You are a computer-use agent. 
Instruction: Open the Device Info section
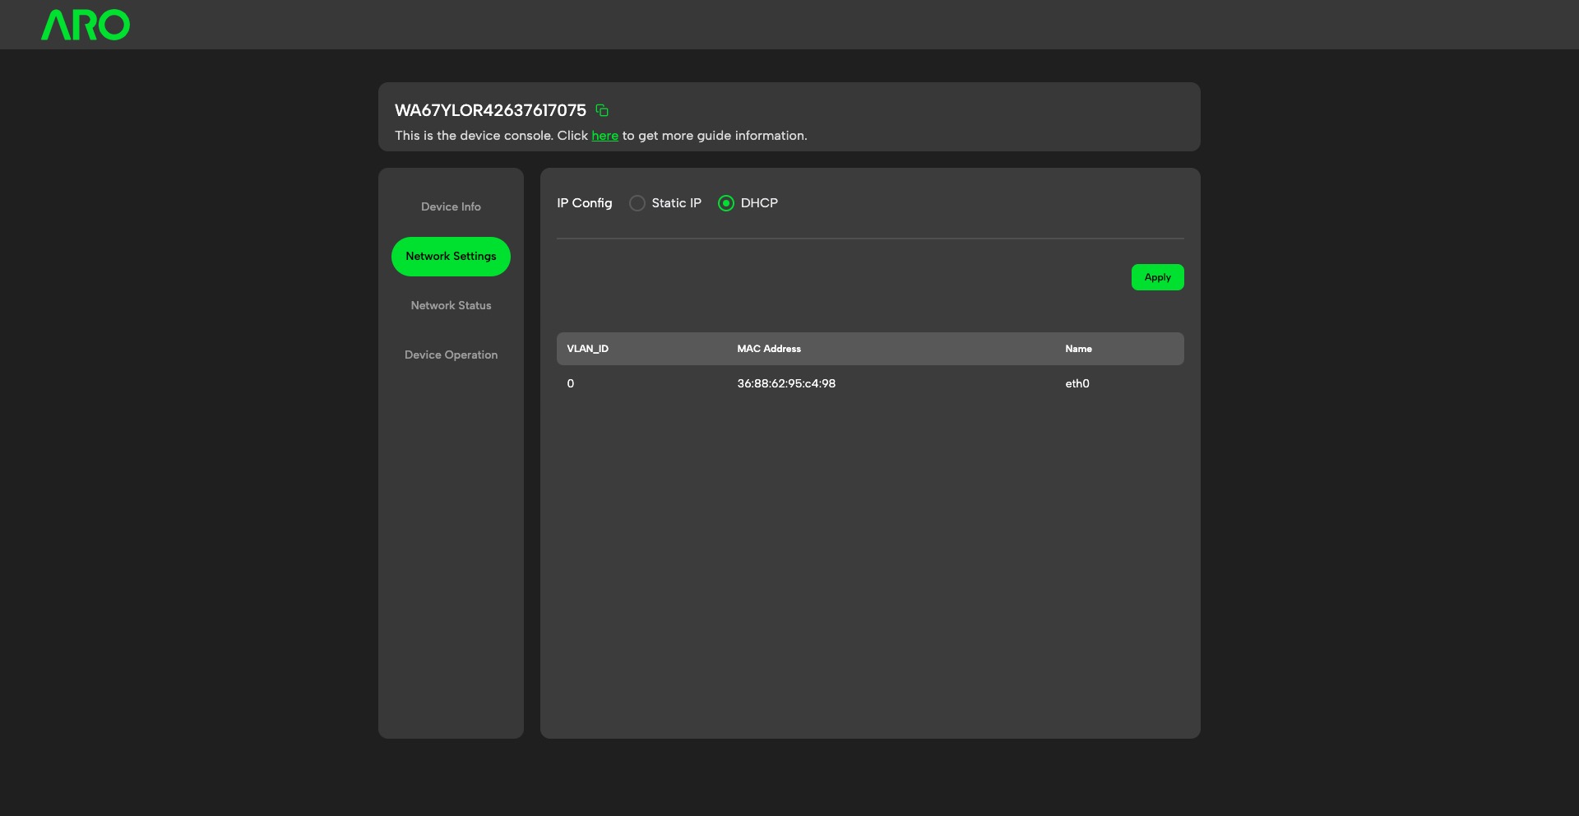(x=451, y=206)
